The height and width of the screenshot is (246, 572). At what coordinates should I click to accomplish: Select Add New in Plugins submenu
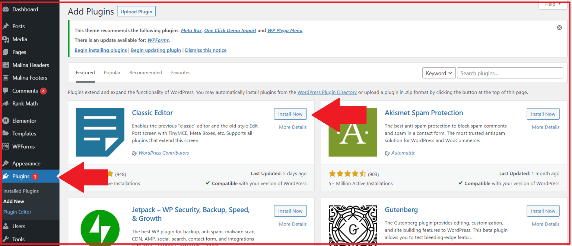tap(14, 201)
